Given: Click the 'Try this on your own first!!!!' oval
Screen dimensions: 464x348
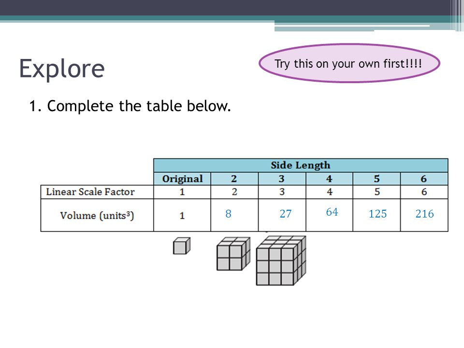Looking at the screenshot, I should (x=349, y=63).
